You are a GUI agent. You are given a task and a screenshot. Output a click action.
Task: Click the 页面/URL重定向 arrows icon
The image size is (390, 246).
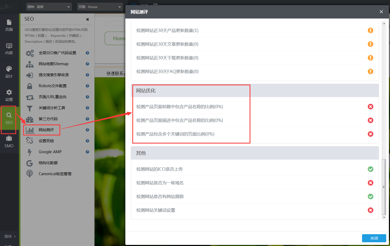30,97
